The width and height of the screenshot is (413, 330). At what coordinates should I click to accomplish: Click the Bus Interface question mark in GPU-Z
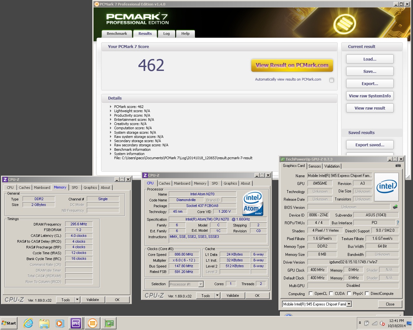click(398, 223)
